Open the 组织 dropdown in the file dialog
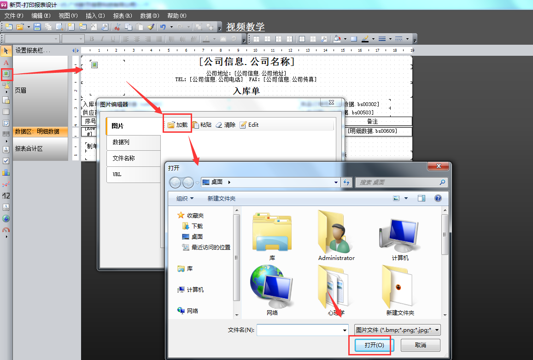The width and height of the screenshot is (533, 360). (185, 198)
